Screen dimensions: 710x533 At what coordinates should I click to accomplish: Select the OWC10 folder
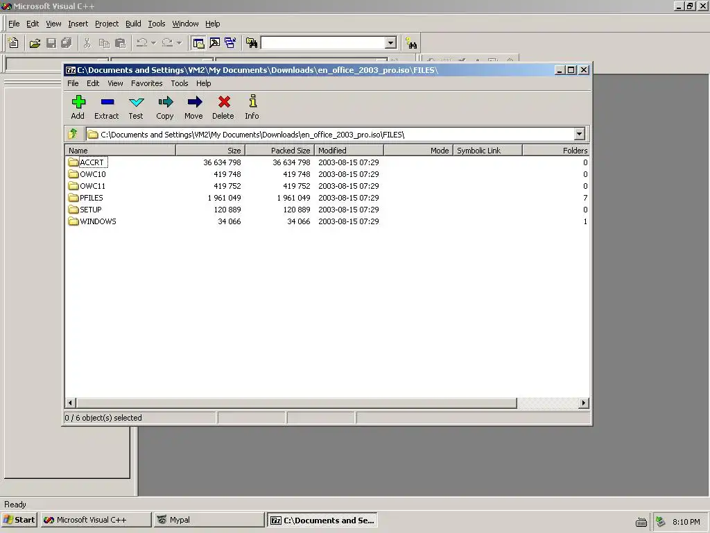[x=87, y=174]
